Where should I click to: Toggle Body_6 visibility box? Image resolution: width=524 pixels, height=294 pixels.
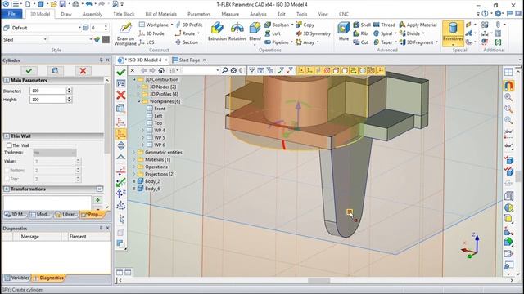tap(134, 189)
